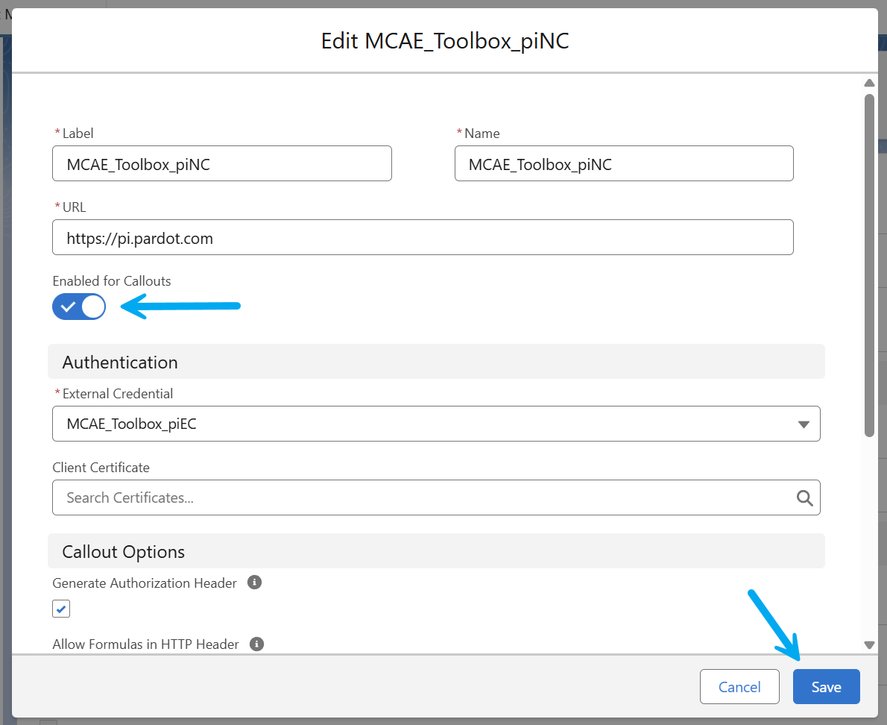Toggle the Enabled for Callouts switch
887x725 pixels.
click(79, 307)
